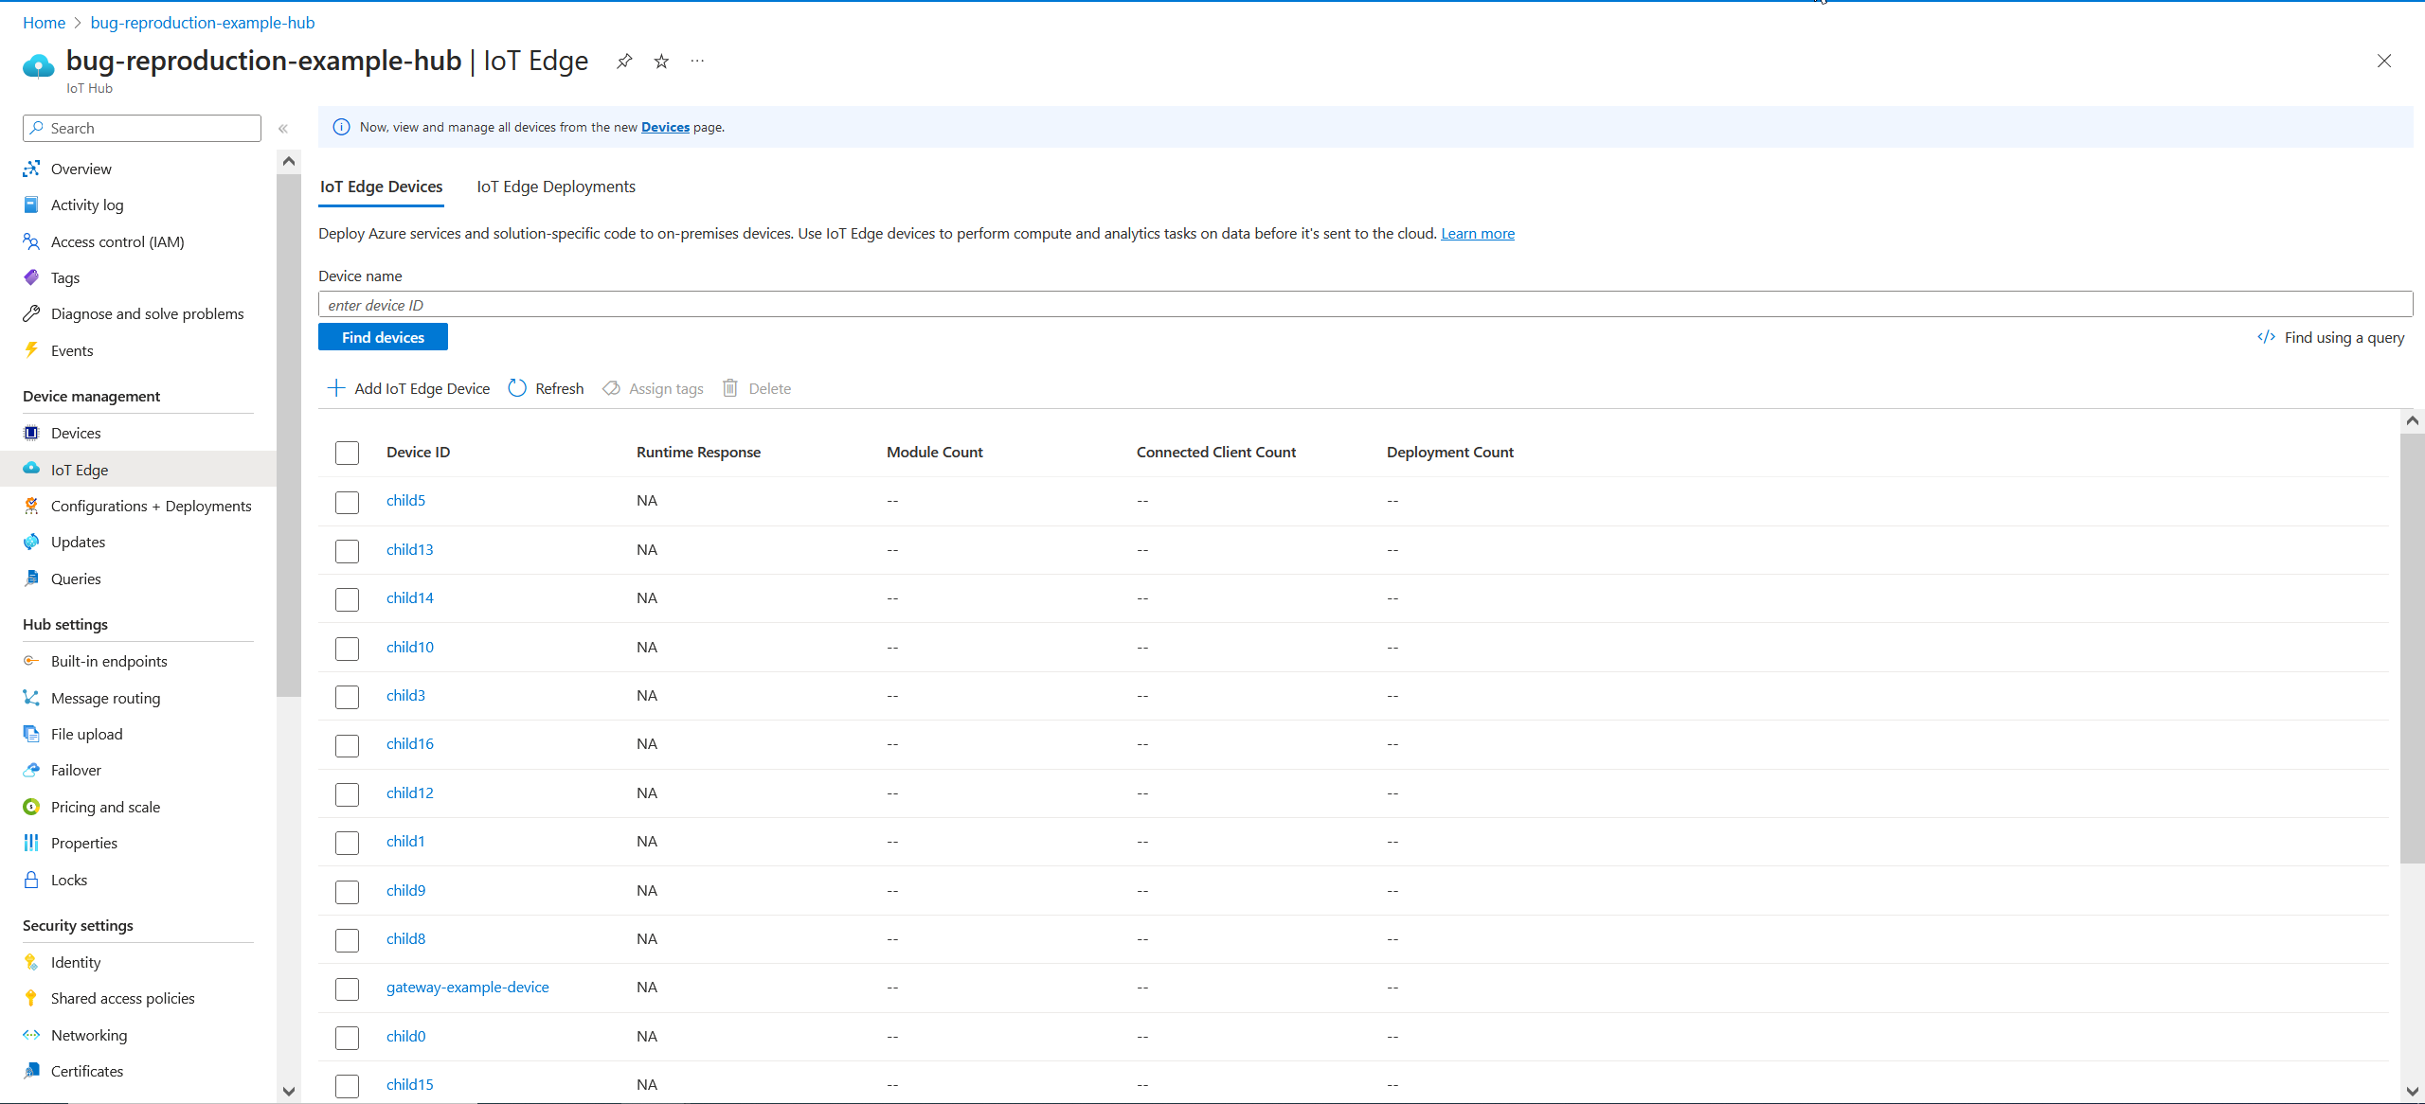Check the select-all devices checkbox

point(347,453)
